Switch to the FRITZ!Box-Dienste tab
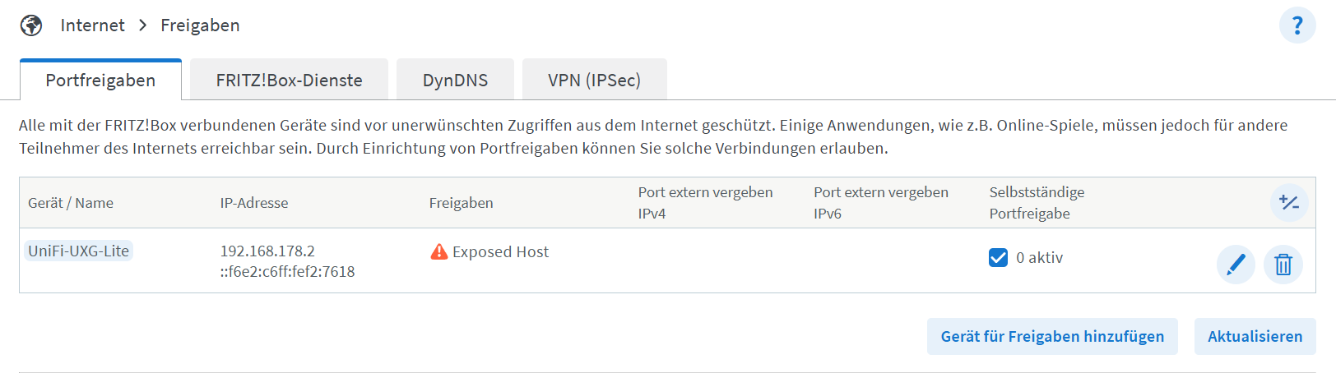This screenshot has width=1336, height=373. click(289, 80)
